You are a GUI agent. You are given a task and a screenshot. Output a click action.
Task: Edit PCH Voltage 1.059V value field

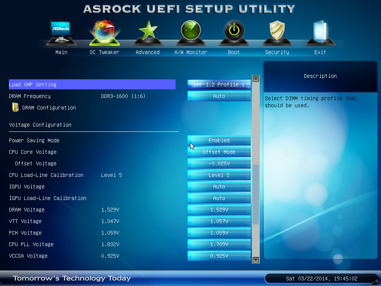219,233
